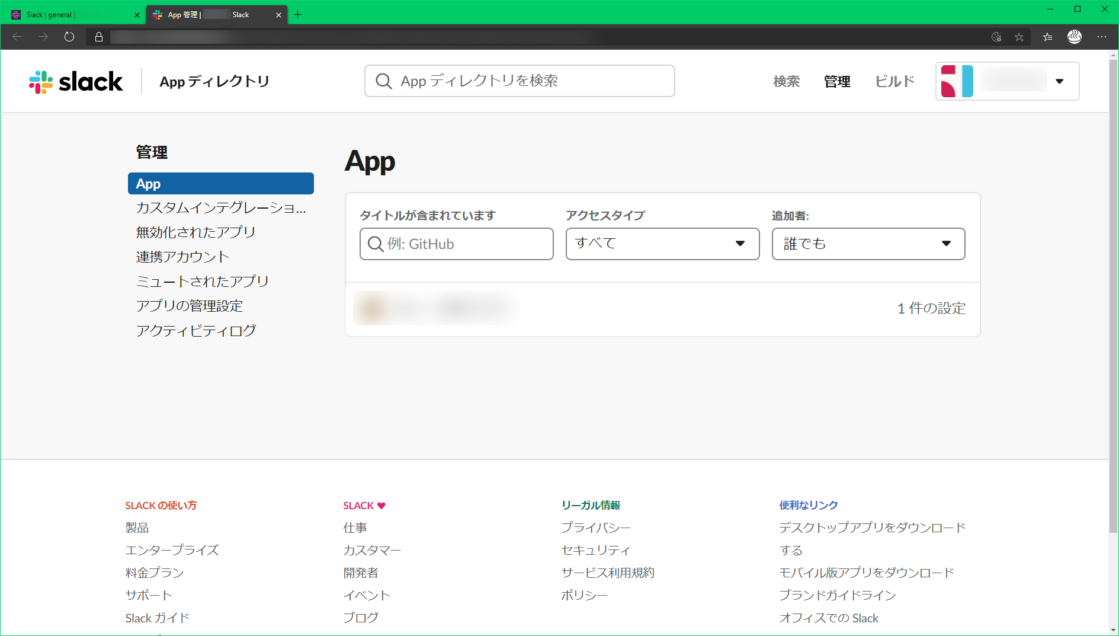Image resolution: width=1119 pixels, height=636 pixels.
Task: Open the browser extension hot-spring icon
Action: pos(1075,36)
